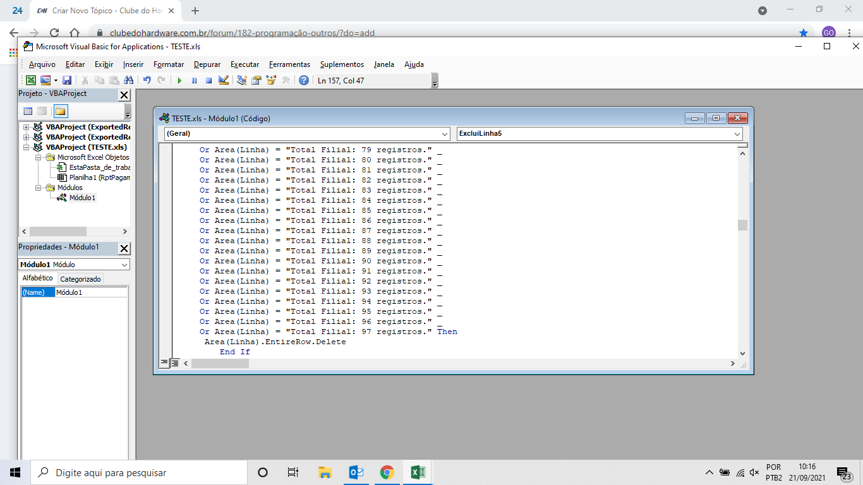Save TESTE.xls with the floppy disk icon
Image resolution: width=863 pixels, height=485 pixels.
coord(67,80)
